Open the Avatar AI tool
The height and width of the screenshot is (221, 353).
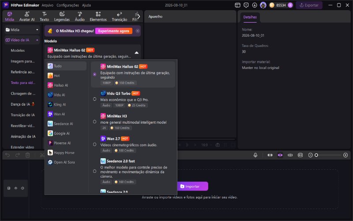pyautogui.click(x=27, y=16)
